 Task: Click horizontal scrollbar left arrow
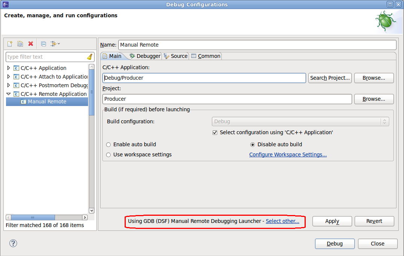pyautogui.click(x=9, y=217)
